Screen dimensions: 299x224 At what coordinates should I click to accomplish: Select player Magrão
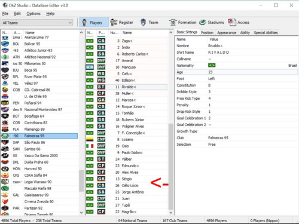tap(129, 211)
